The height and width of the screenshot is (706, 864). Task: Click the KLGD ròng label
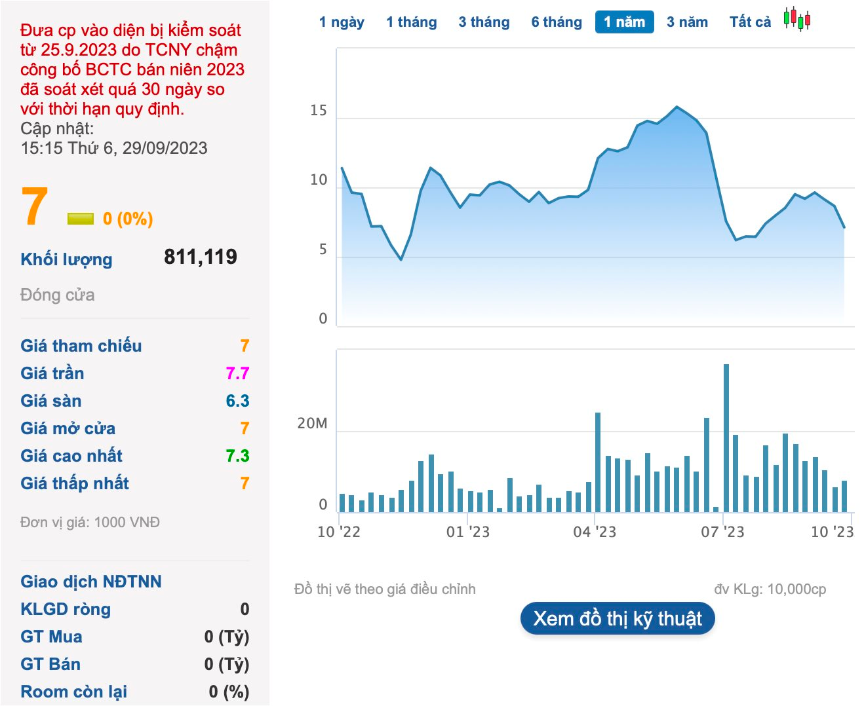pos(66,610)
